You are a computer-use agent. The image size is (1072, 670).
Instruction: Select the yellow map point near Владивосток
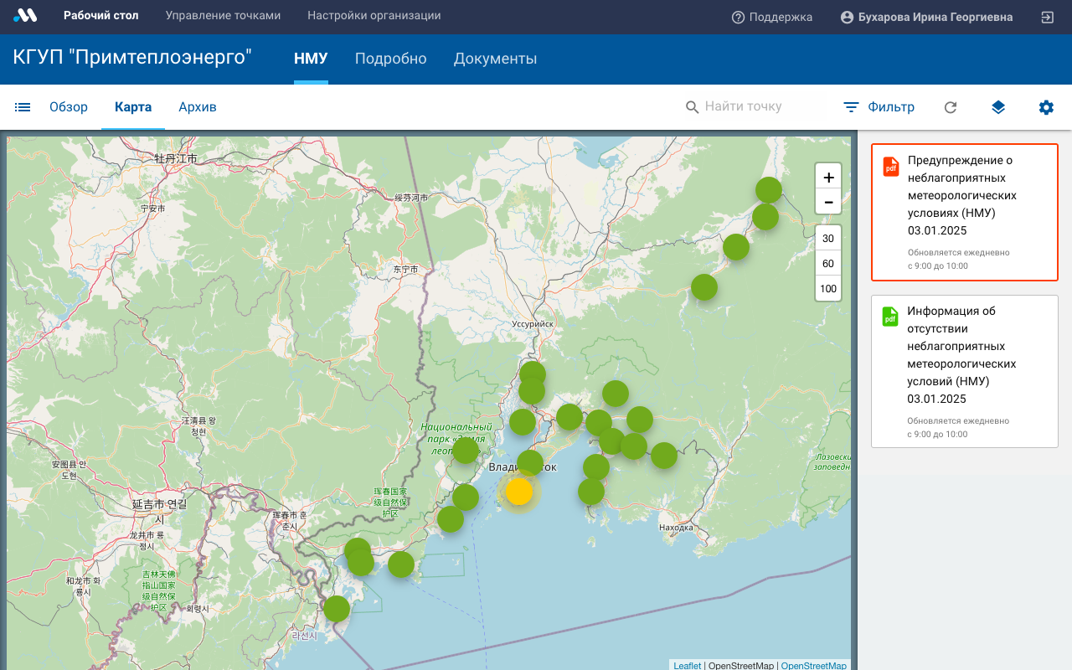point(519,492)
